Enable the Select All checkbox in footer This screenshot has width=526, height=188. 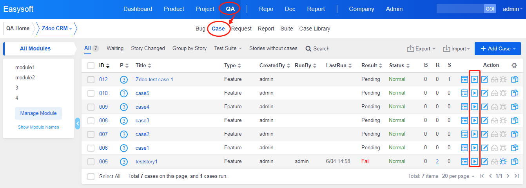[91, 177]
